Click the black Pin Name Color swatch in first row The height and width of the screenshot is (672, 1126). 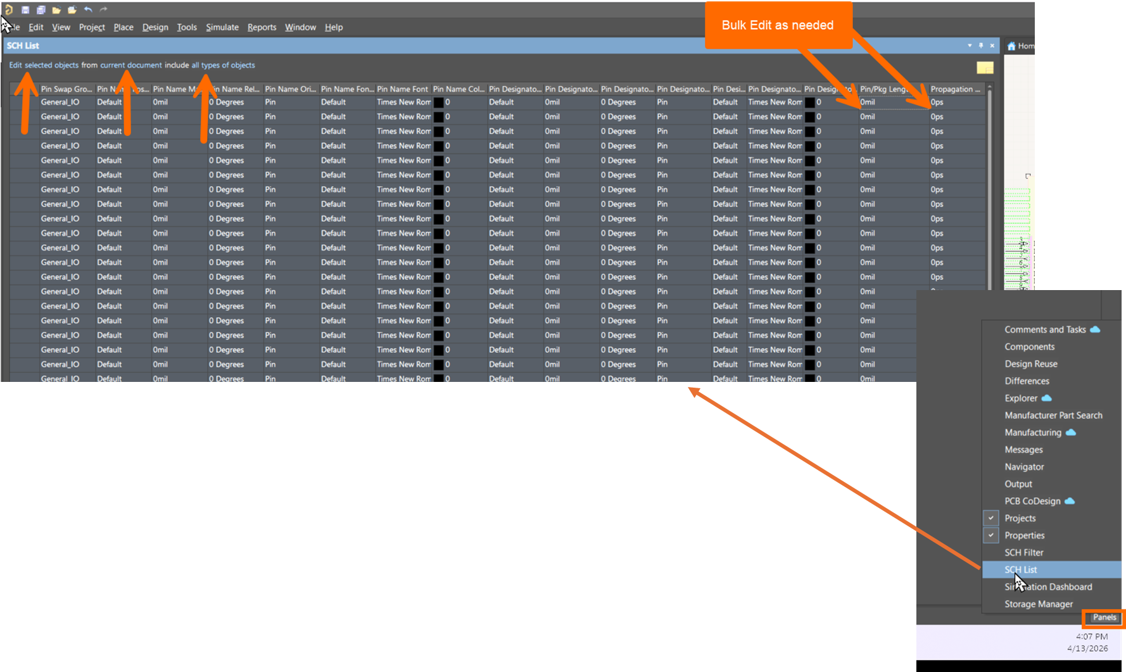coord(438,102)
